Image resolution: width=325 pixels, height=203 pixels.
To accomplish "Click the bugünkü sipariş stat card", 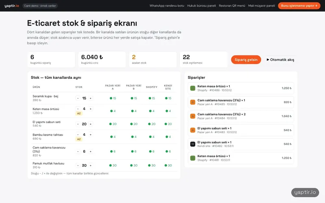I will pyautogui.click(x=51, y=59).
